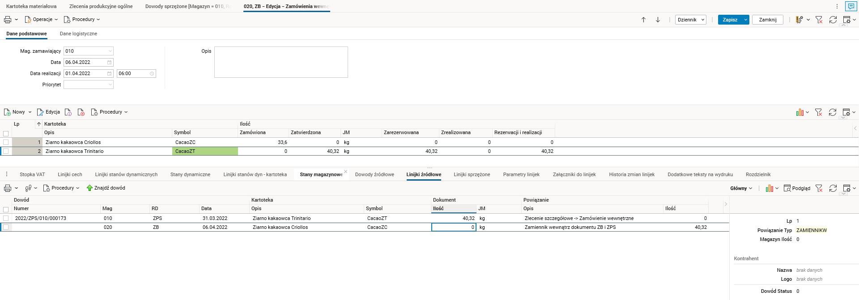Click the green CacaoZT symbol cell
The image size is (859, 300).
(205, 151)
